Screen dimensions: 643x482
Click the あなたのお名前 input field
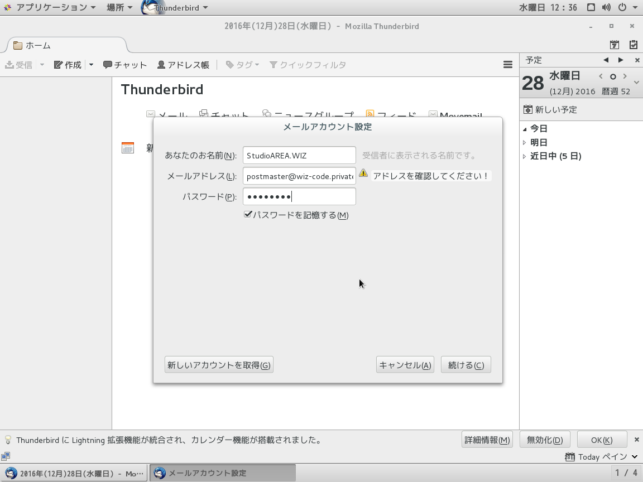tap(299, 155)
